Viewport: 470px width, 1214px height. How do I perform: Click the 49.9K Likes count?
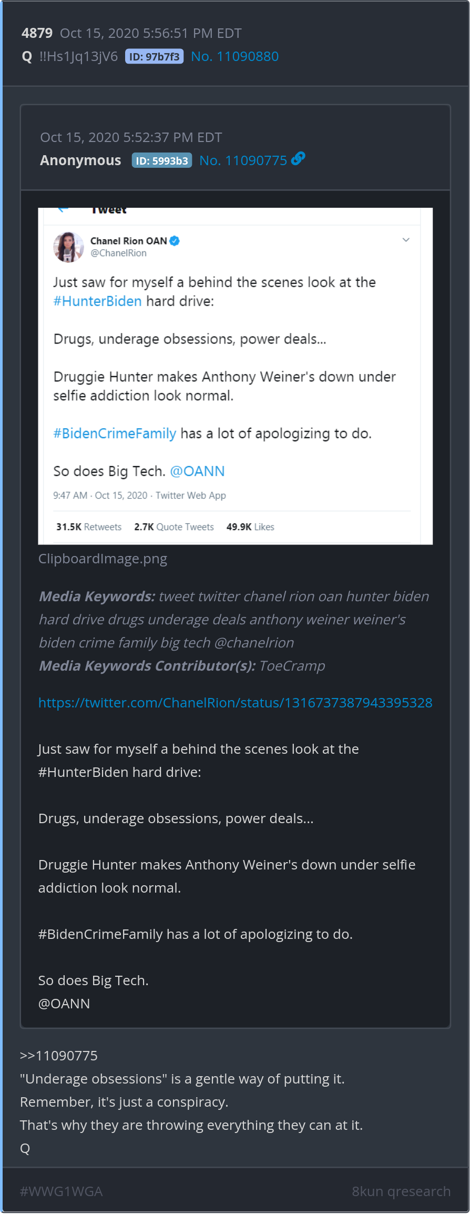(250, 527)
